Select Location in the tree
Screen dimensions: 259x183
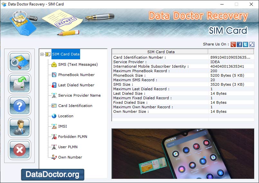click(x=66, y=116)
